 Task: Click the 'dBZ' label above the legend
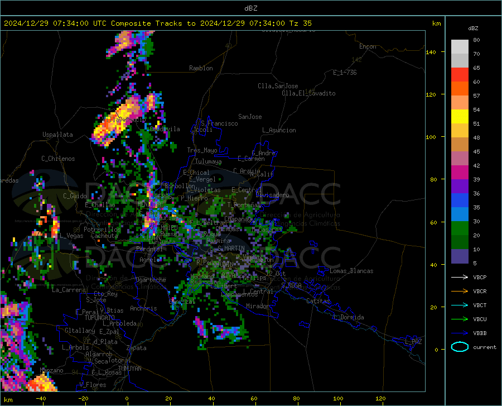[x=473, y=28]
